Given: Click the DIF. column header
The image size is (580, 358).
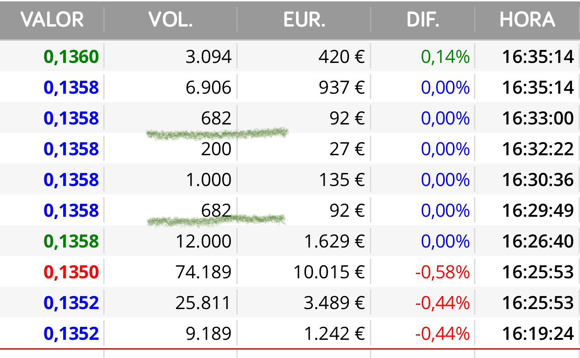Looking at the screenshot, I should pyautogui.click(x=423, y=20).
